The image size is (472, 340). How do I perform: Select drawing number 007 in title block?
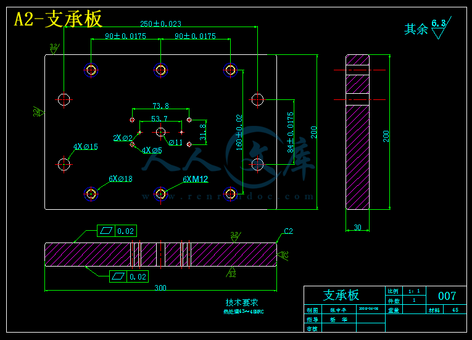point(447,296)
